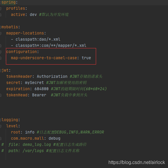Viewport: 168px width, 168px height.
Task: Click the 'info' log level value
Action: (x=30, y=132)
